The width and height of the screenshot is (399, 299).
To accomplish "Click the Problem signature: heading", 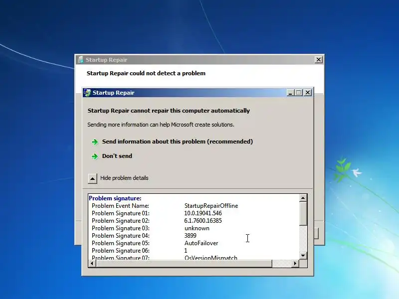I will [115, 198].
